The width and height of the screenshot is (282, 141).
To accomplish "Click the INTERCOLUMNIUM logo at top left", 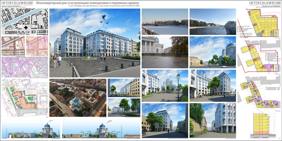I will (x=17, y=3).
